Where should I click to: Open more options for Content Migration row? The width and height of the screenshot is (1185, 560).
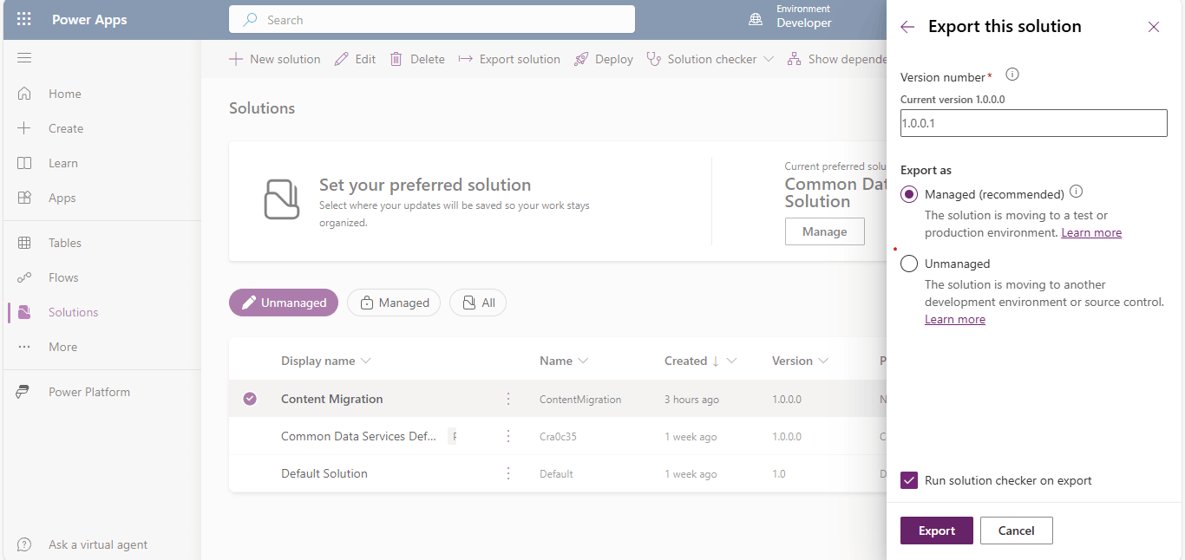(508, 399)
